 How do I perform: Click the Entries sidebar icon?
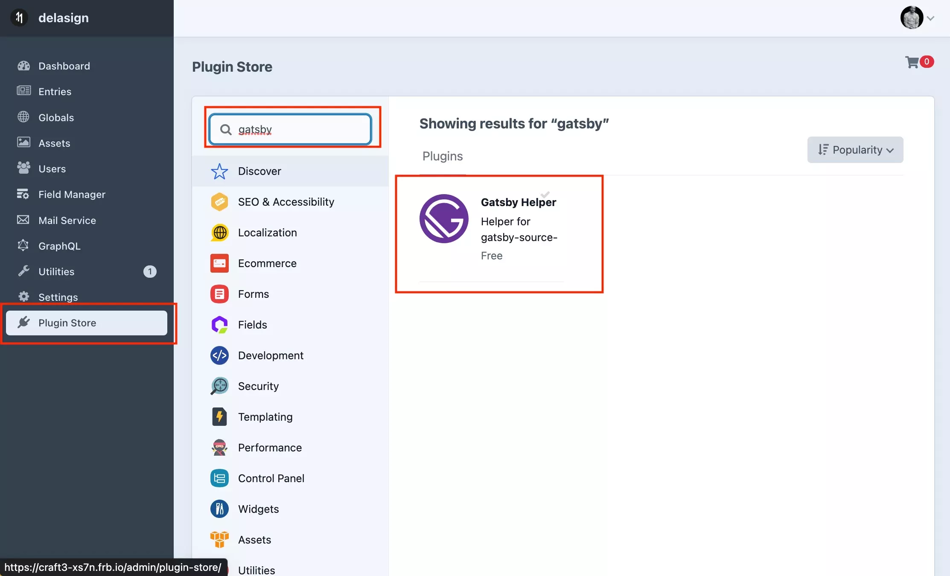pyautogui.click(x=24, y=91)
